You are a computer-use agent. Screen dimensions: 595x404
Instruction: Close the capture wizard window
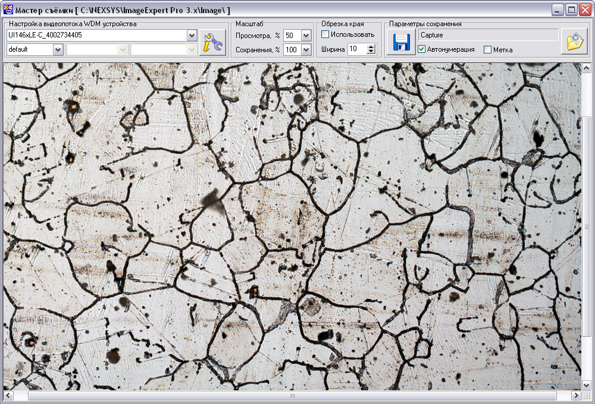pos(585,10)
